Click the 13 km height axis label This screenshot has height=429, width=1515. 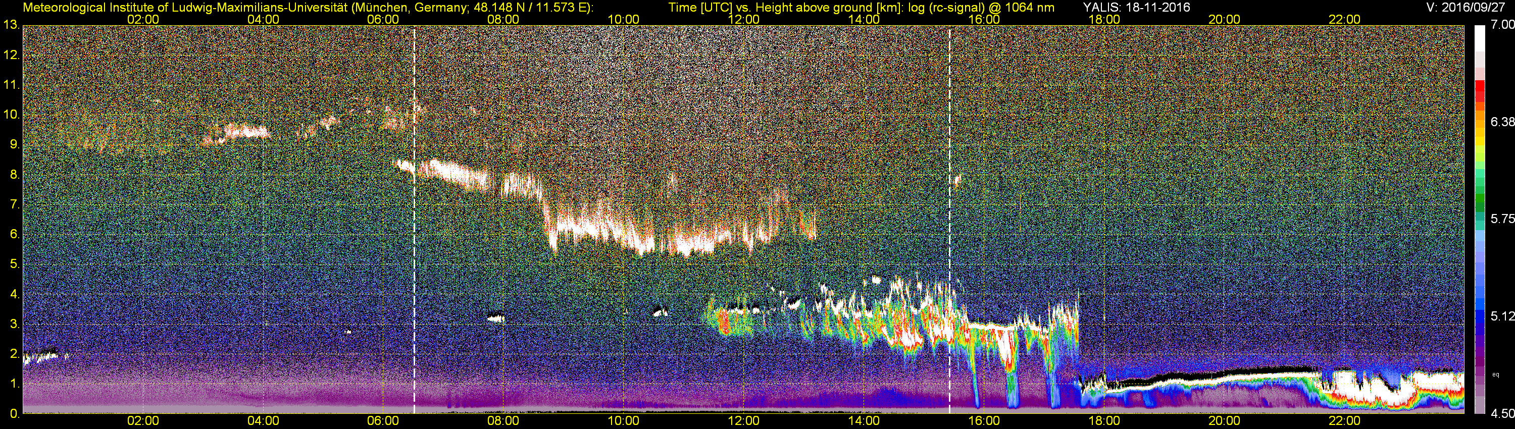(11, 25)
